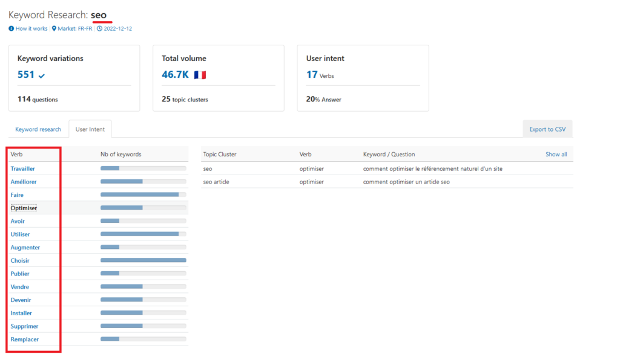Click the French flag icon

click(x=200, y=75)
